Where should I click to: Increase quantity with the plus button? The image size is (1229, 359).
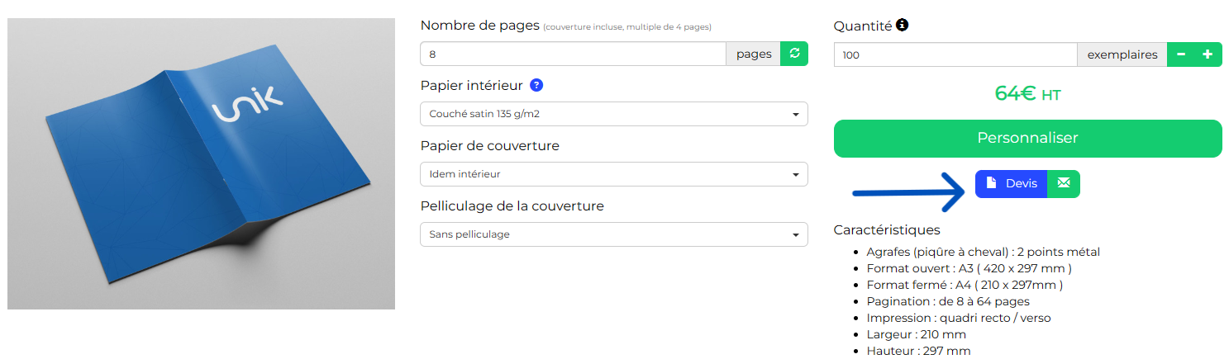click(x=1208, y=54)
